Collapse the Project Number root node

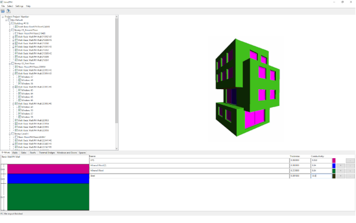pyautogui.click(x=3, y=17)
